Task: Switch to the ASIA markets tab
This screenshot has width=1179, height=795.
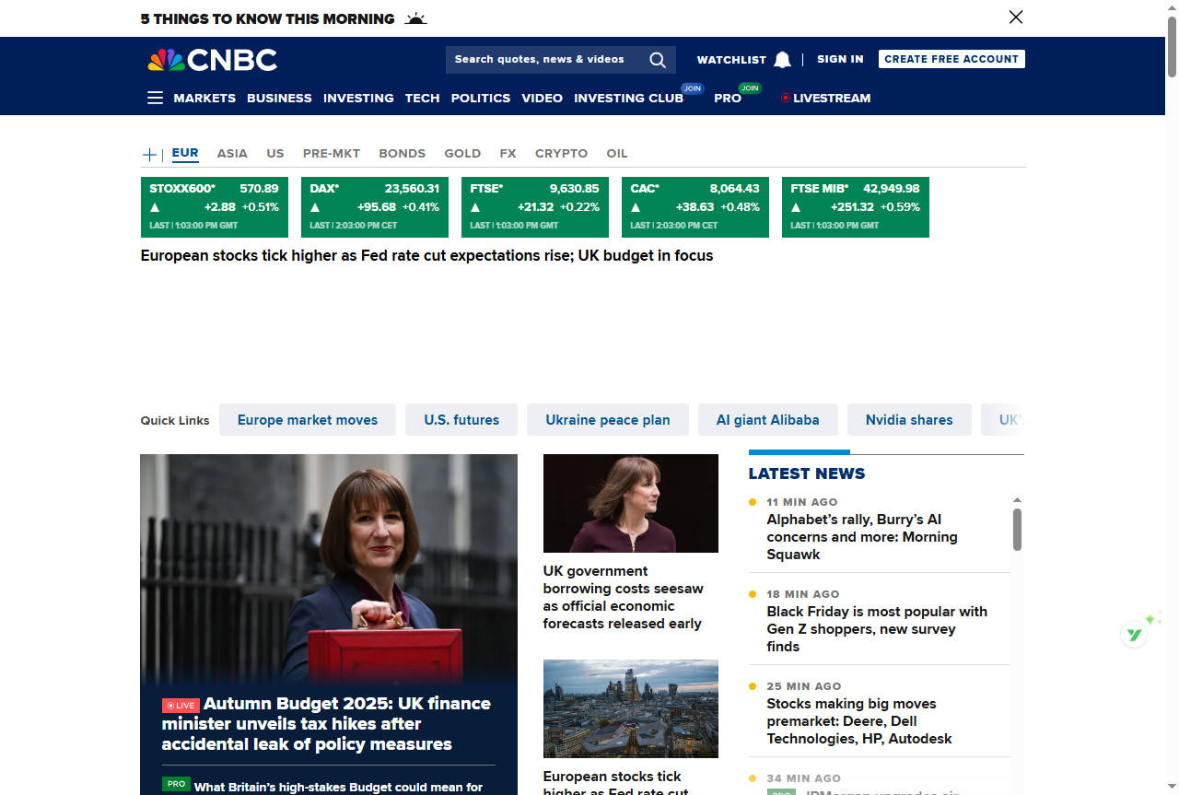Action: tap(231, 153)
